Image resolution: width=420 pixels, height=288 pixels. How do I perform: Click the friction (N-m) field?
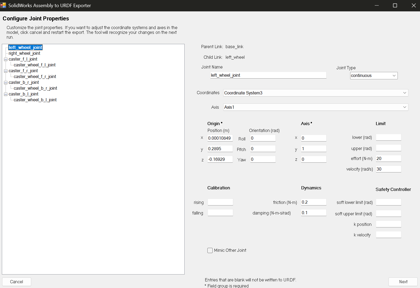coord(314,202)
